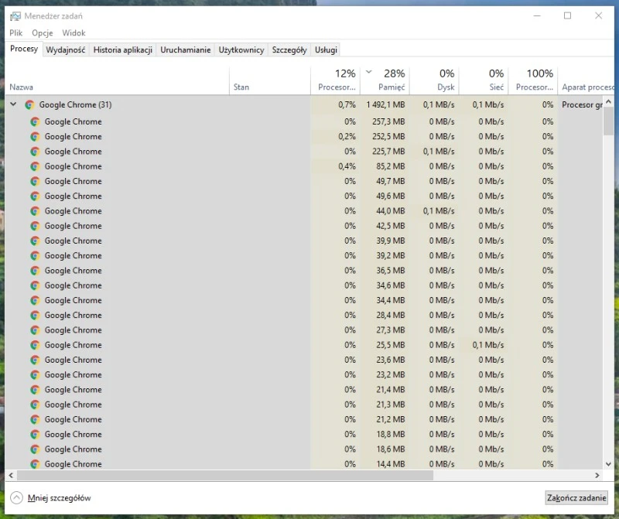Sort processes by the Procesor column header
The height and width of the screenshot is (519, 619).
point(337,80)
